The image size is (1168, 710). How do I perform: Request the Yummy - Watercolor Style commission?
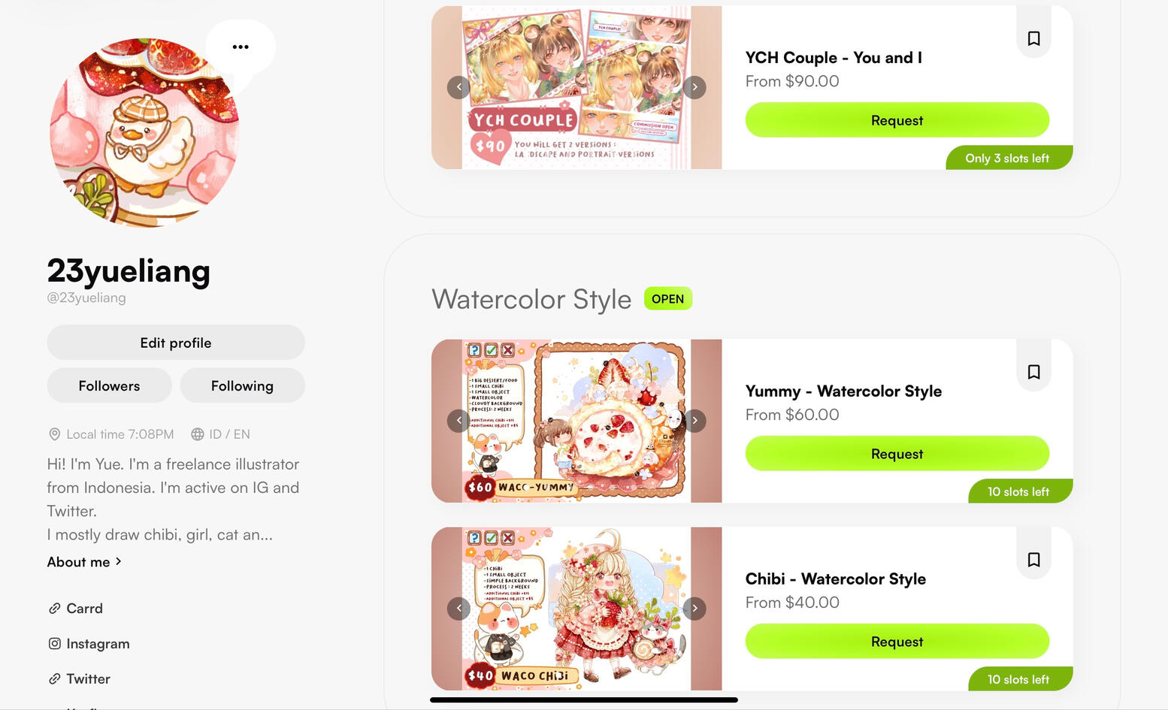tap(897, 454)
